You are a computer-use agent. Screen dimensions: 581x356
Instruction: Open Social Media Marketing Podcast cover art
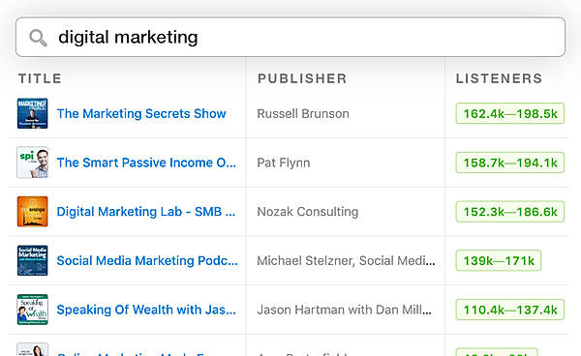click(33, 260)
